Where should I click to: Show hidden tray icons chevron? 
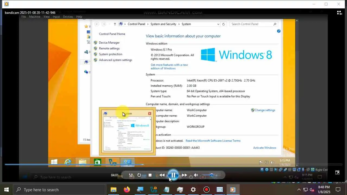coord(299,190)
